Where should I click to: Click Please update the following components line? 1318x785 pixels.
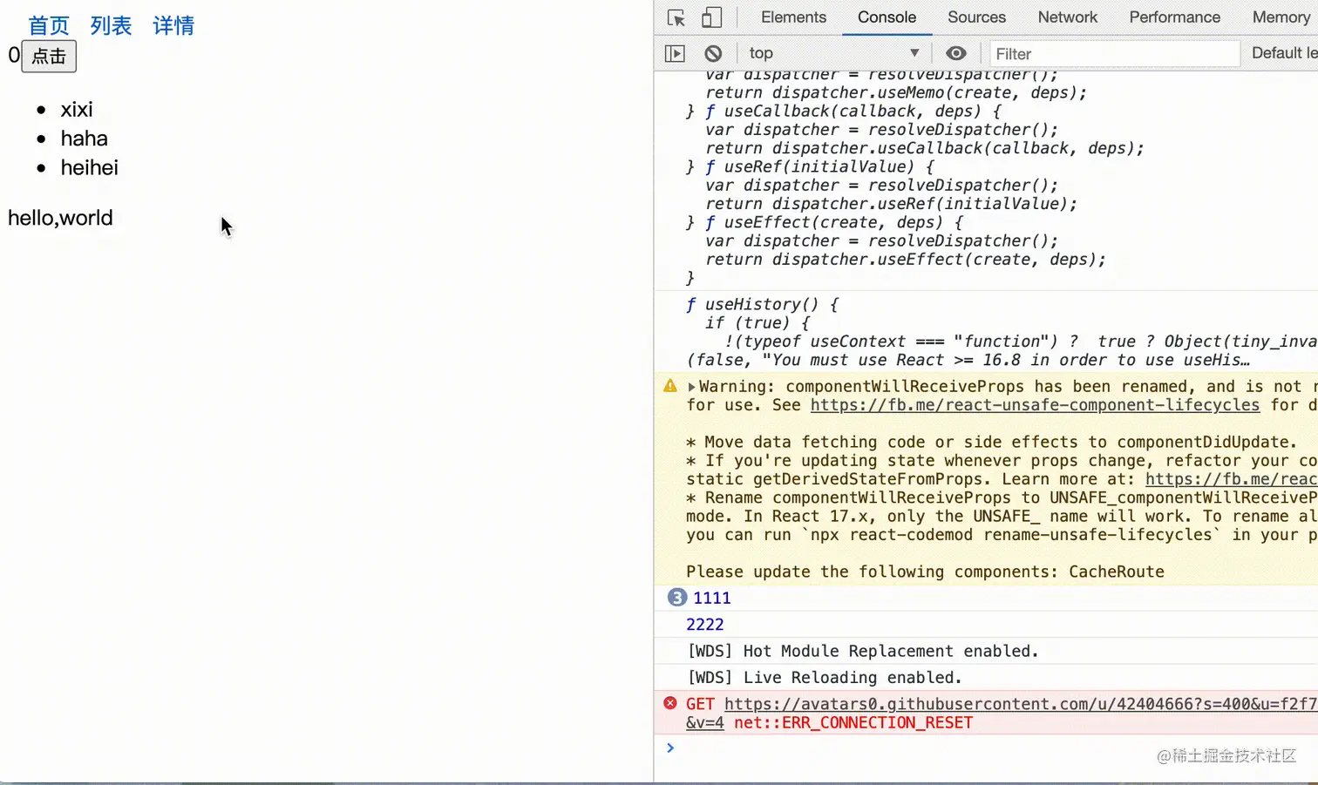[925, 572]
